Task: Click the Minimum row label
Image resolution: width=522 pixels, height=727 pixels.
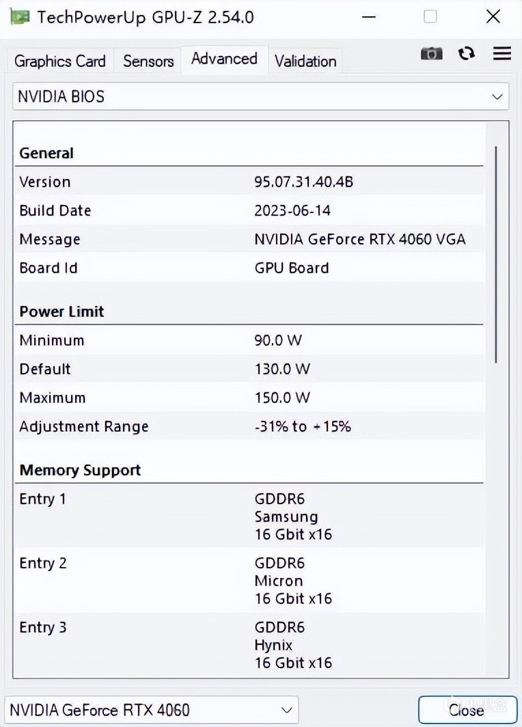Action: (x=52, y=340)
